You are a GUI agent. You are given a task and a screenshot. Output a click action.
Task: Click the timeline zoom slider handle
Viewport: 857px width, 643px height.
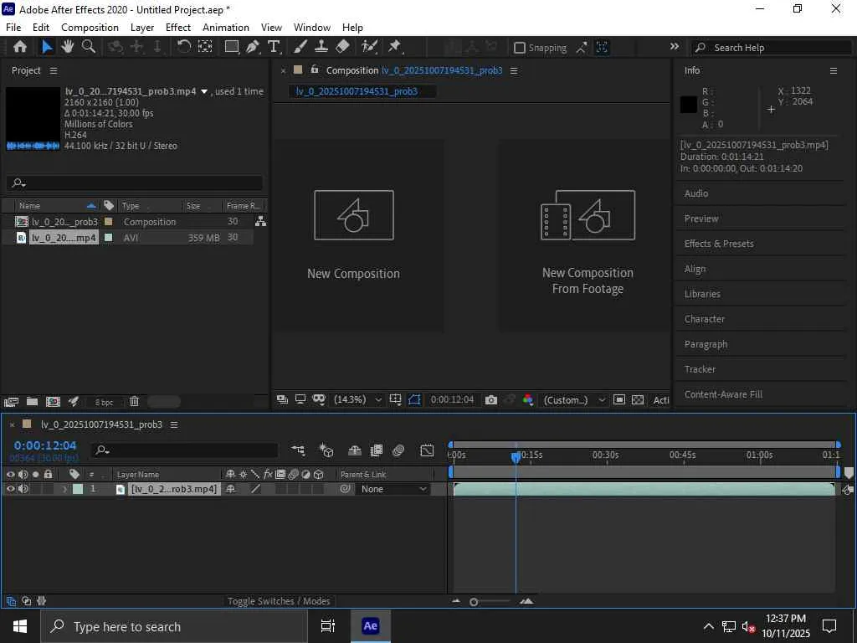[474, 601]
